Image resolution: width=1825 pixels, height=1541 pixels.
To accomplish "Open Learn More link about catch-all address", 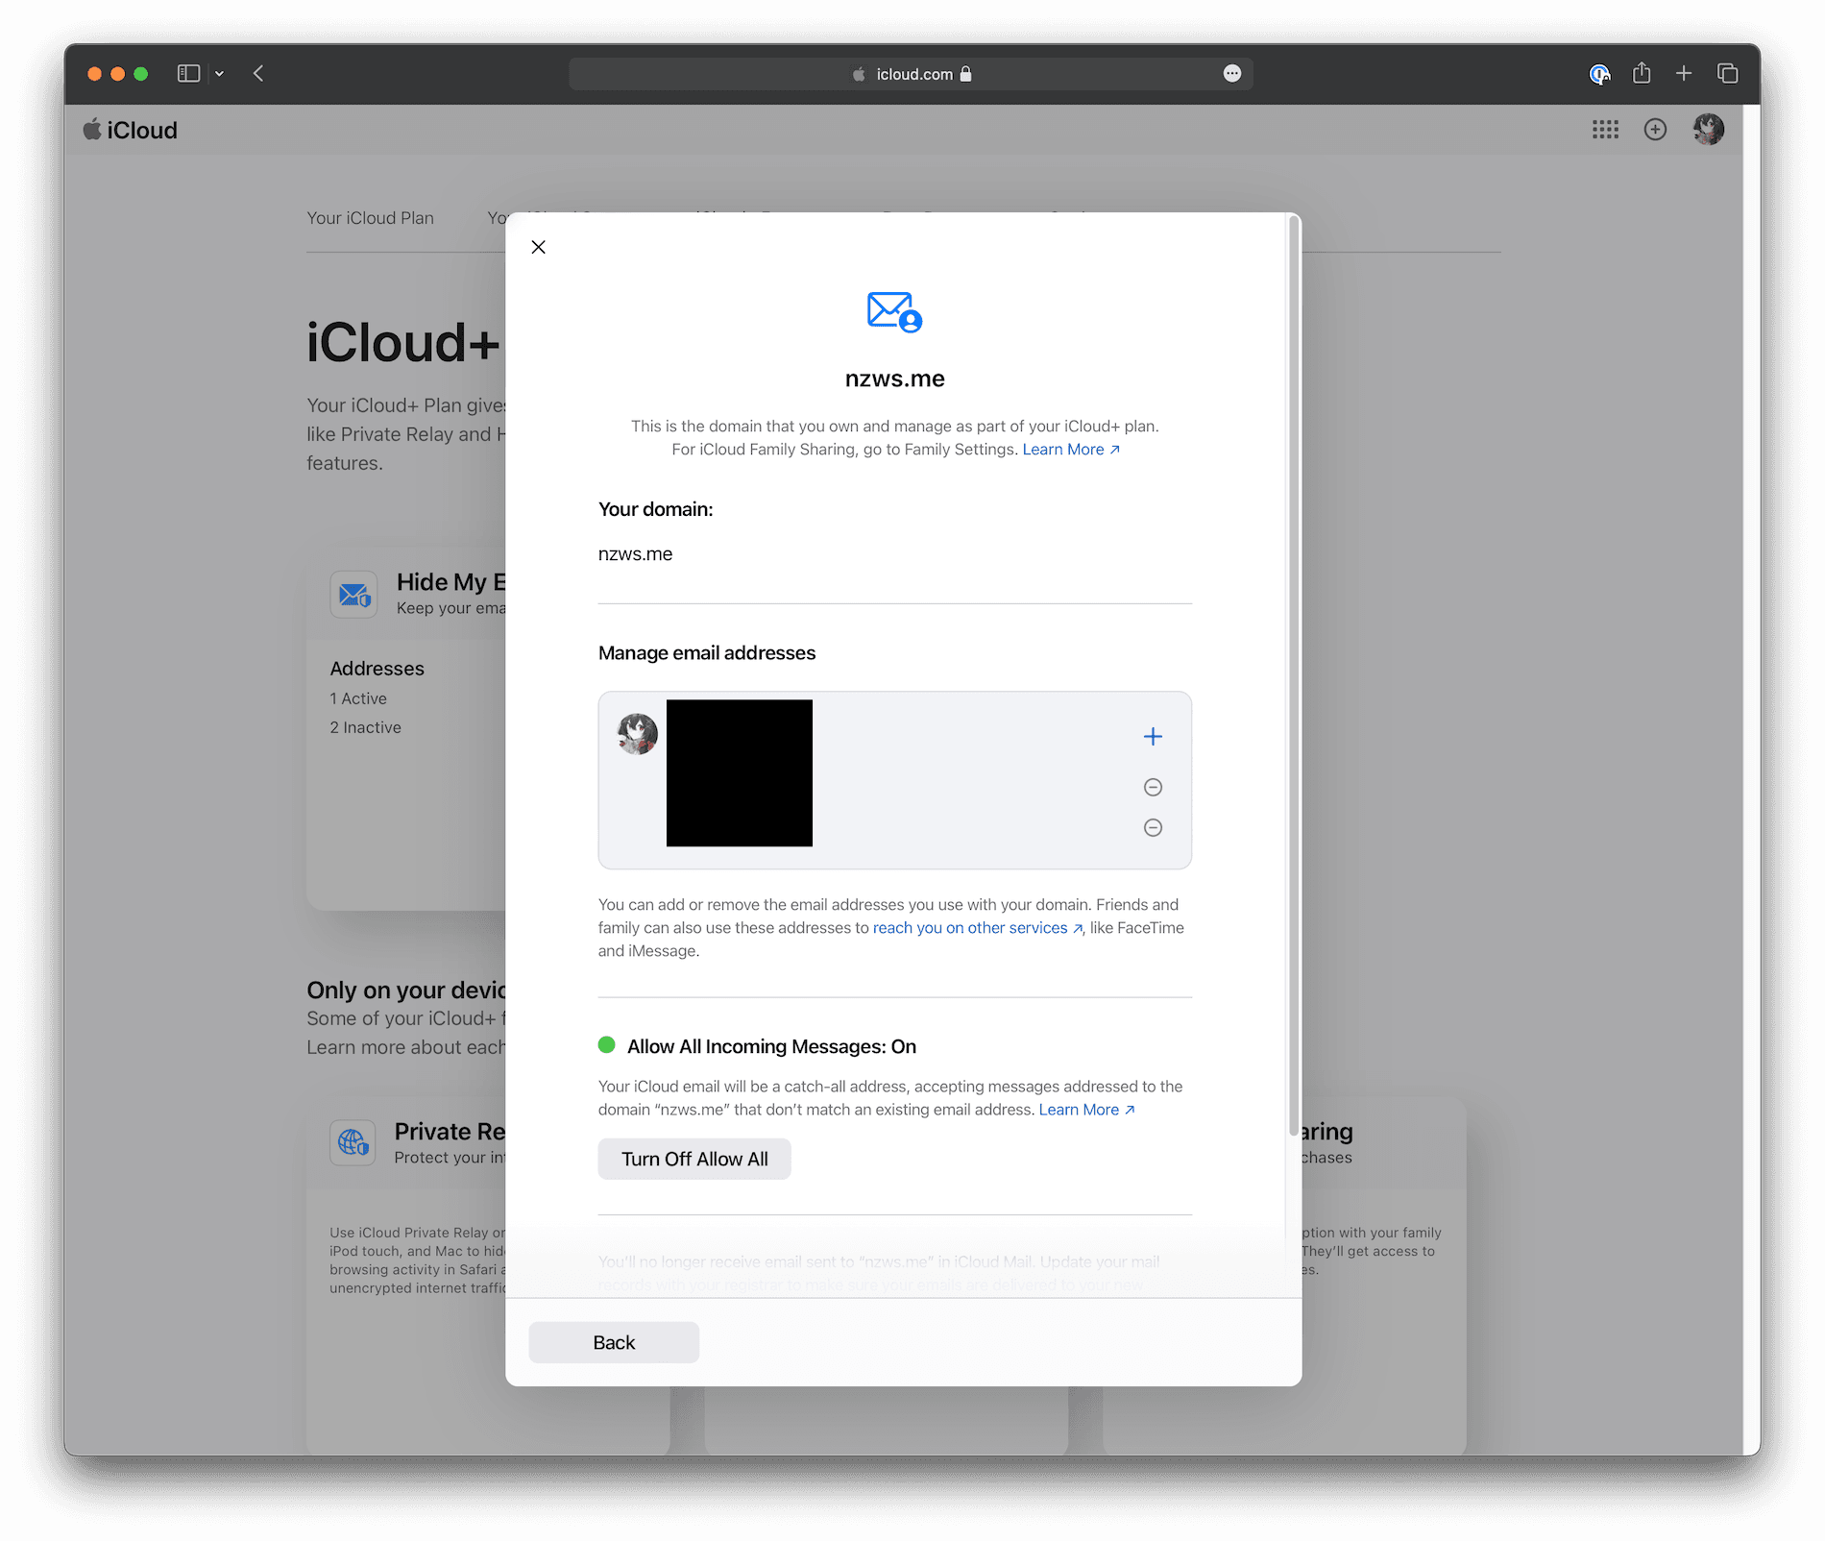I will coord(1086,1110).
